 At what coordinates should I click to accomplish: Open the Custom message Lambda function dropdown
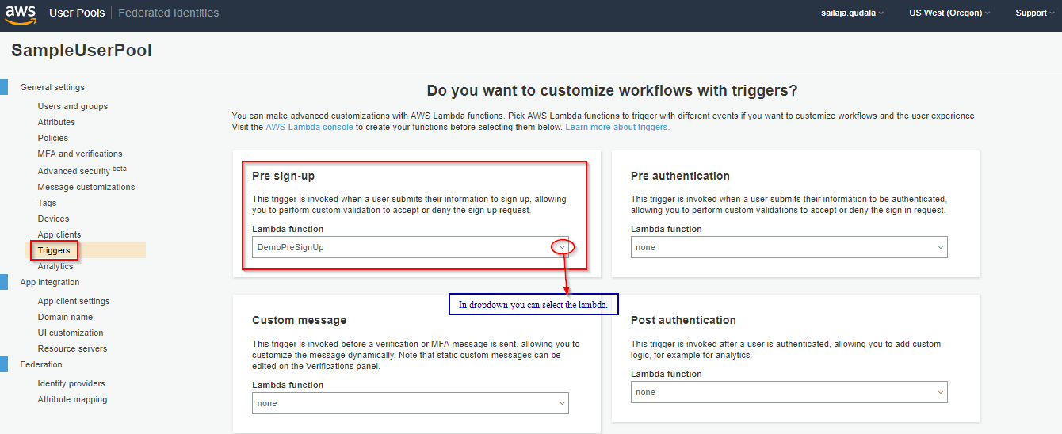(x=411, y=403)
